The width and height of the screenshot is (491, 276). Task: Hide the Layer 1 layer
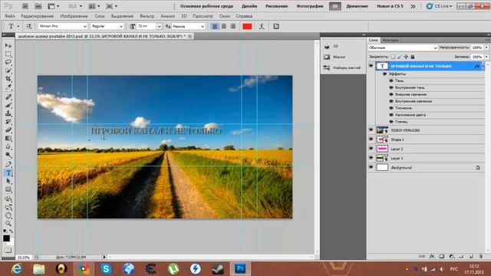371,159
